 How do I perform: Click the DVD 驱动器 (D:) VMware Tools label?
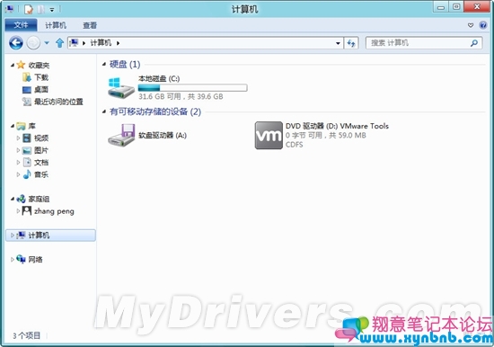click(337, 126)
